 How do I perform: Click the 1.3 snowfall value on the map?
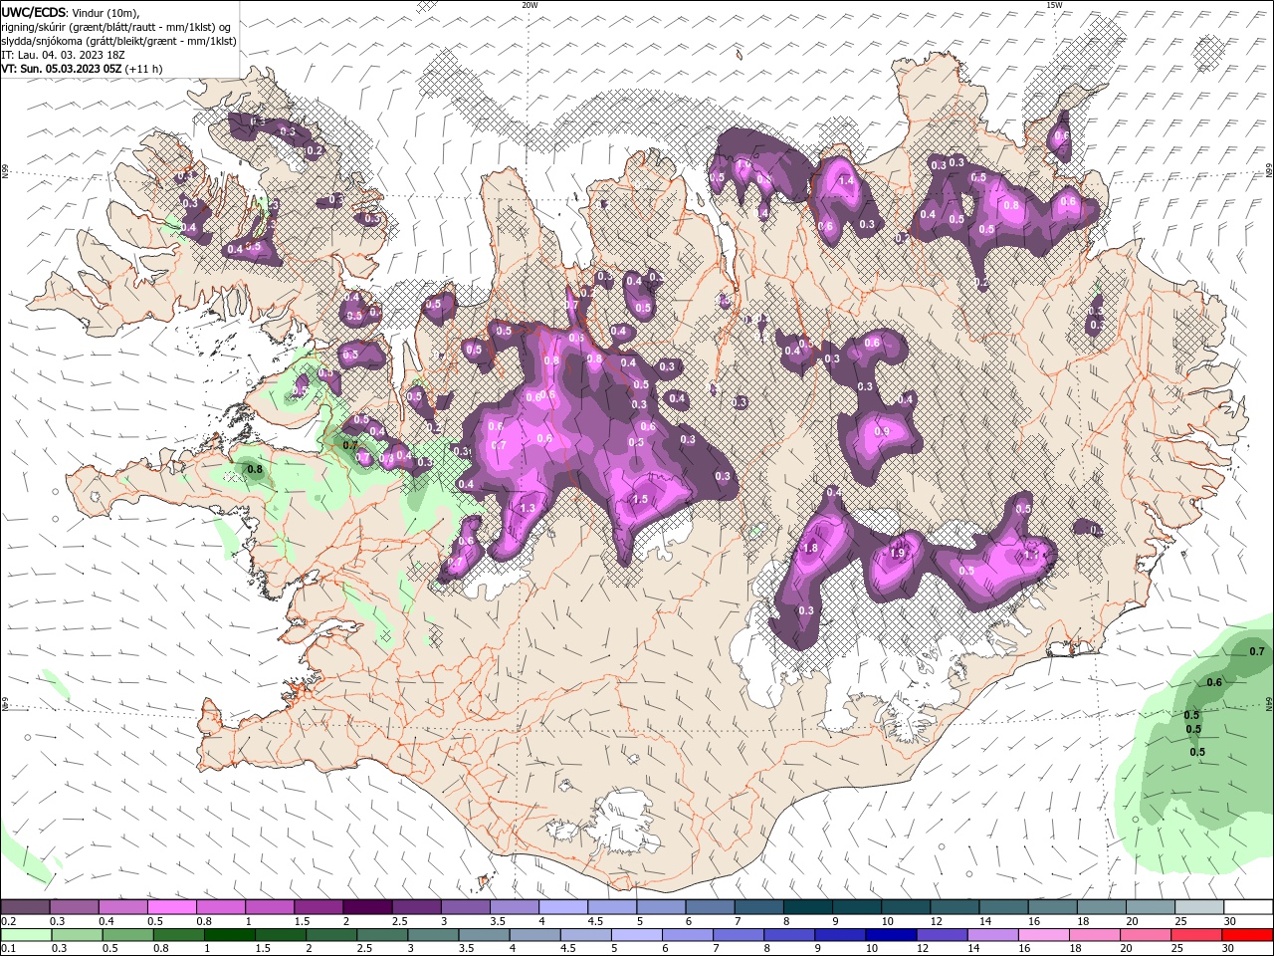[528, 508]
